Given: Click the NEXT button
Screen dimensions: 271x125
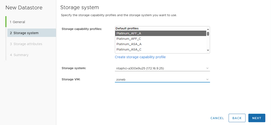Looking at the screenshot, I should pos(257,118).
